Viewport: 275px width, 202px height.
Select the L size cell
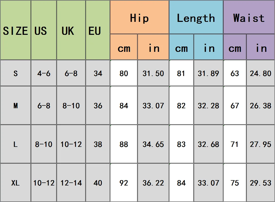16,144
